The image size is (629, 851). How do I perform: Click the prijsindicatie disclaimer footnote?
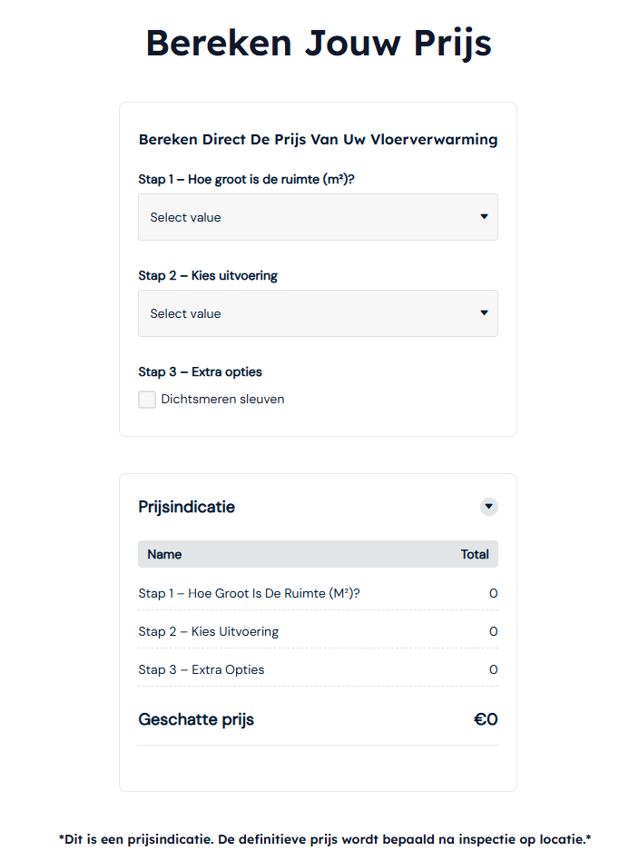[x=324, y=838]
